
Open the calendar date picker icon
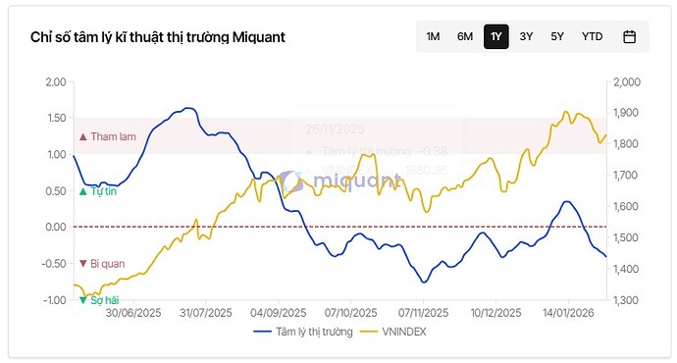click(x=629, y=36)
